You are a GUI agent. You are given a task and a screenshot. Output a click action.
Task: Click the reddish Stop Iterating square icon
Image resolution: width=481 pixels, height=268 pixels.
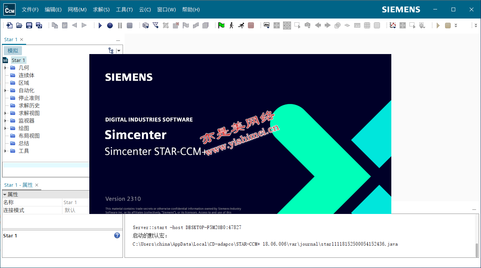pos(251,25)
